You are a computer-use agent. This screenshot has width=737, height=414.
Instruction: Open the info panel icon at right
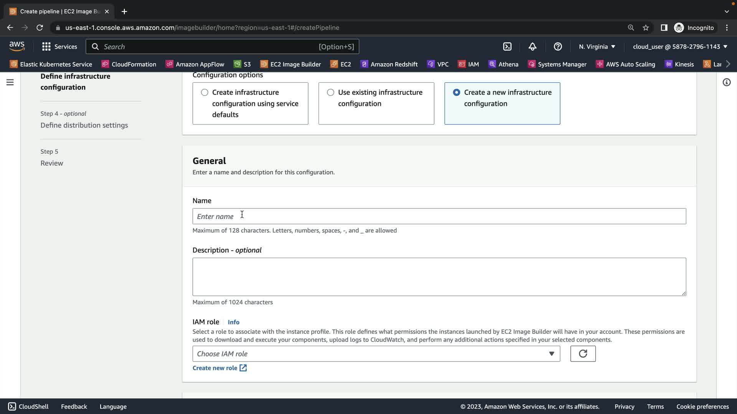click(x=726, y=82)
